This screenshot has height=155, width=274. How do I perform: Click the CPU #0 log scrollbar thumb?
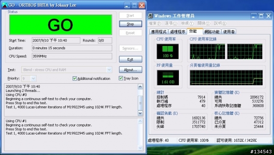(x=140, y=103)
